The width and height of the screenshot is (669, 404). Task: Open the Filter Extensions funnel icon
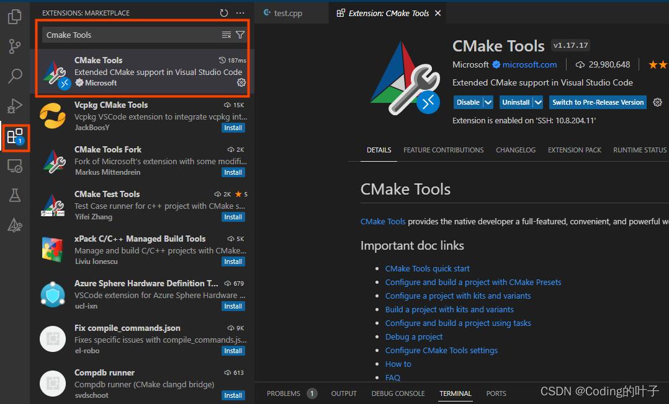tap(240, 35)
